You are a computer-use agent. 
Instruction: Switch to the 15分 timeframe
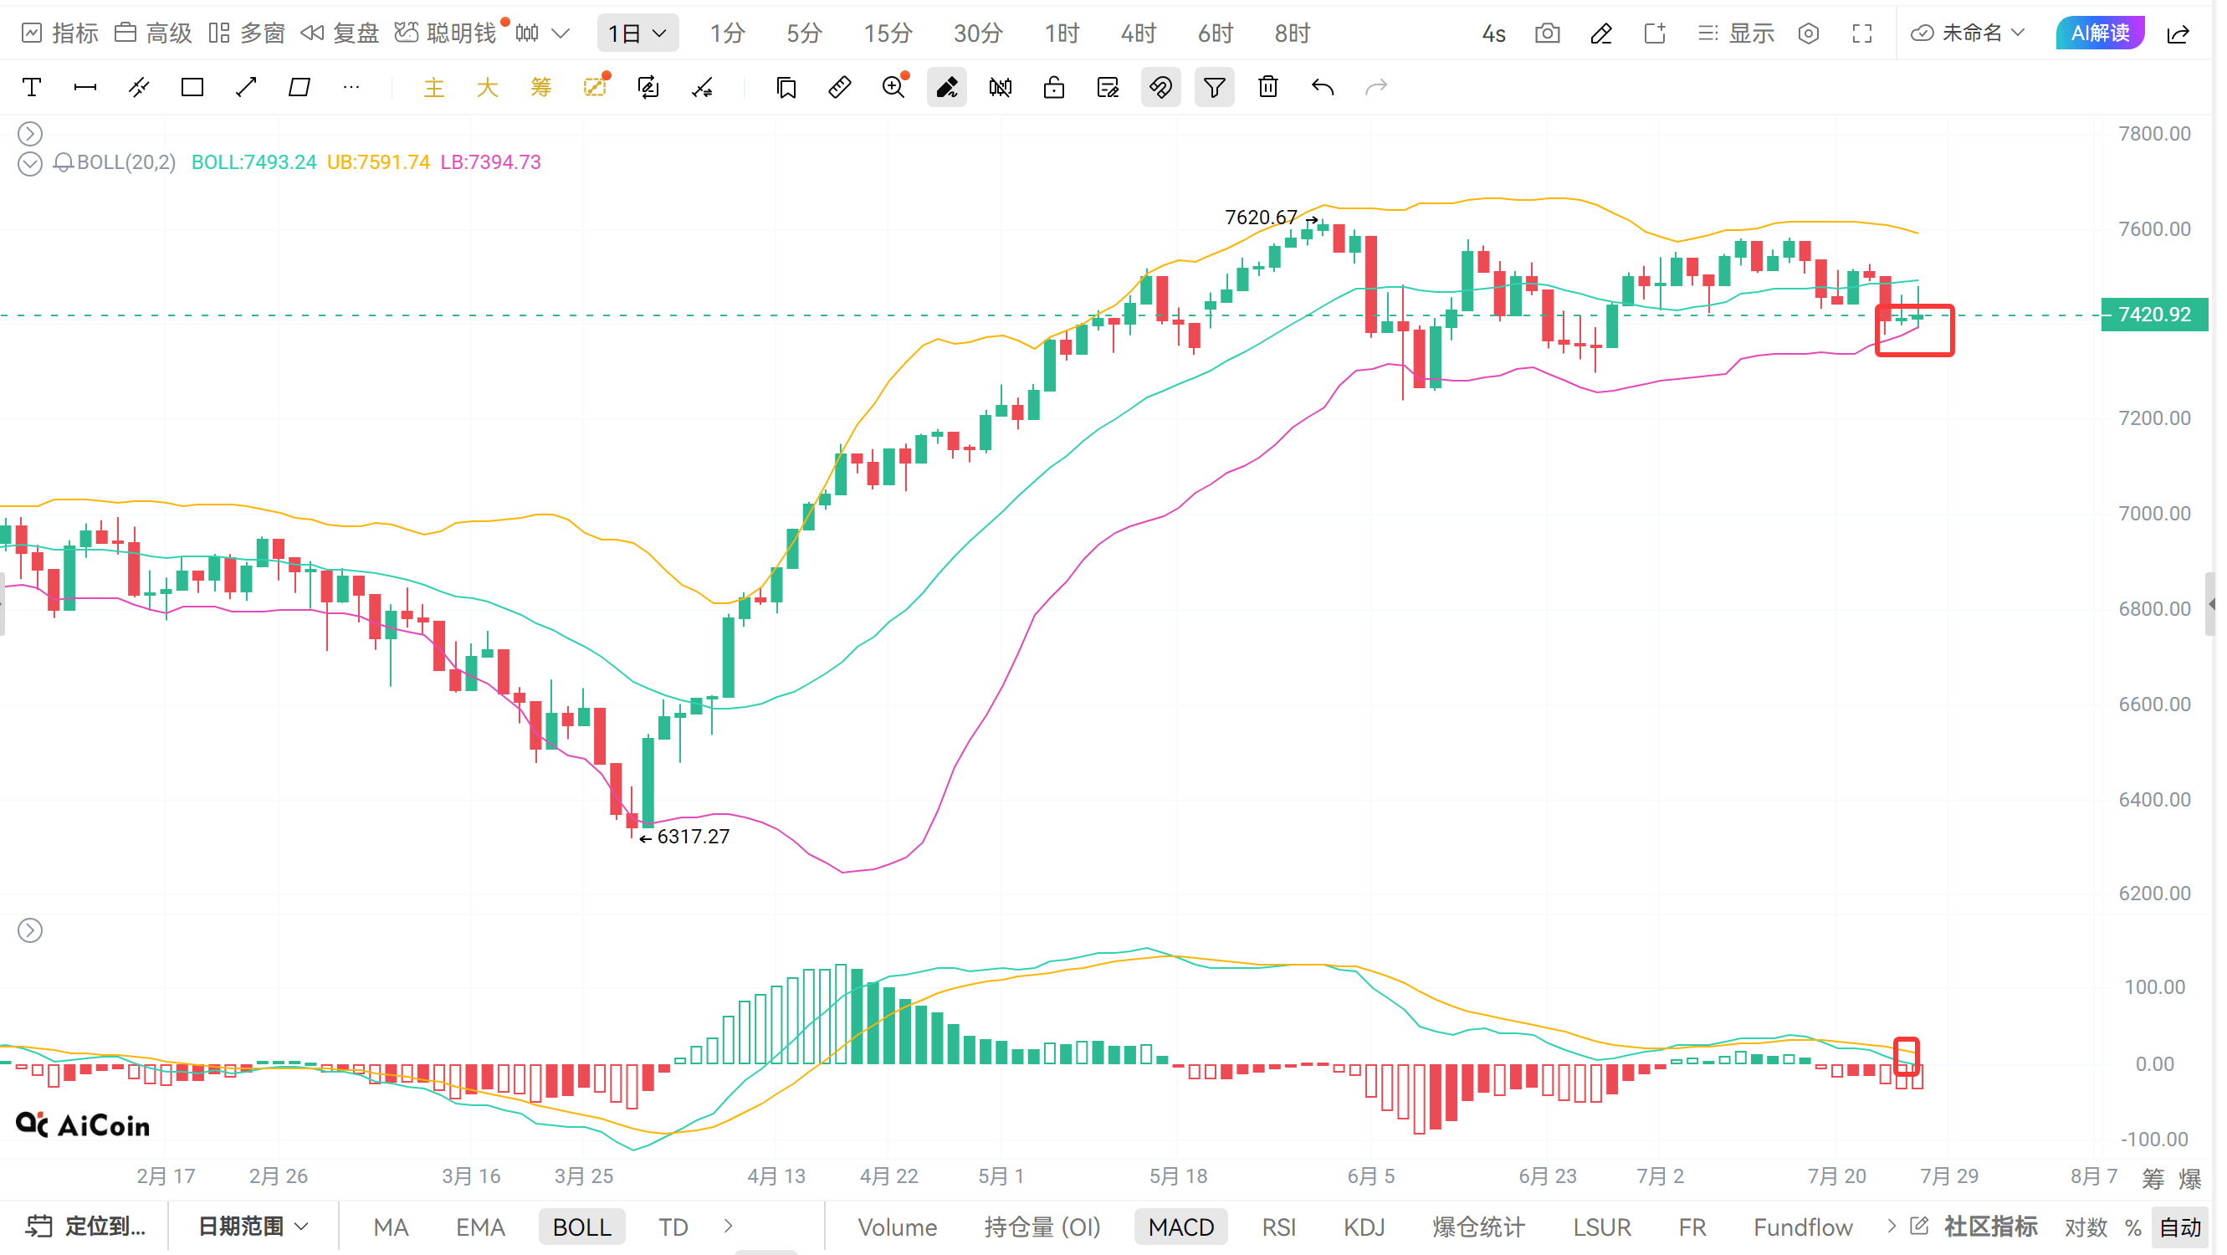pos(888,33)
